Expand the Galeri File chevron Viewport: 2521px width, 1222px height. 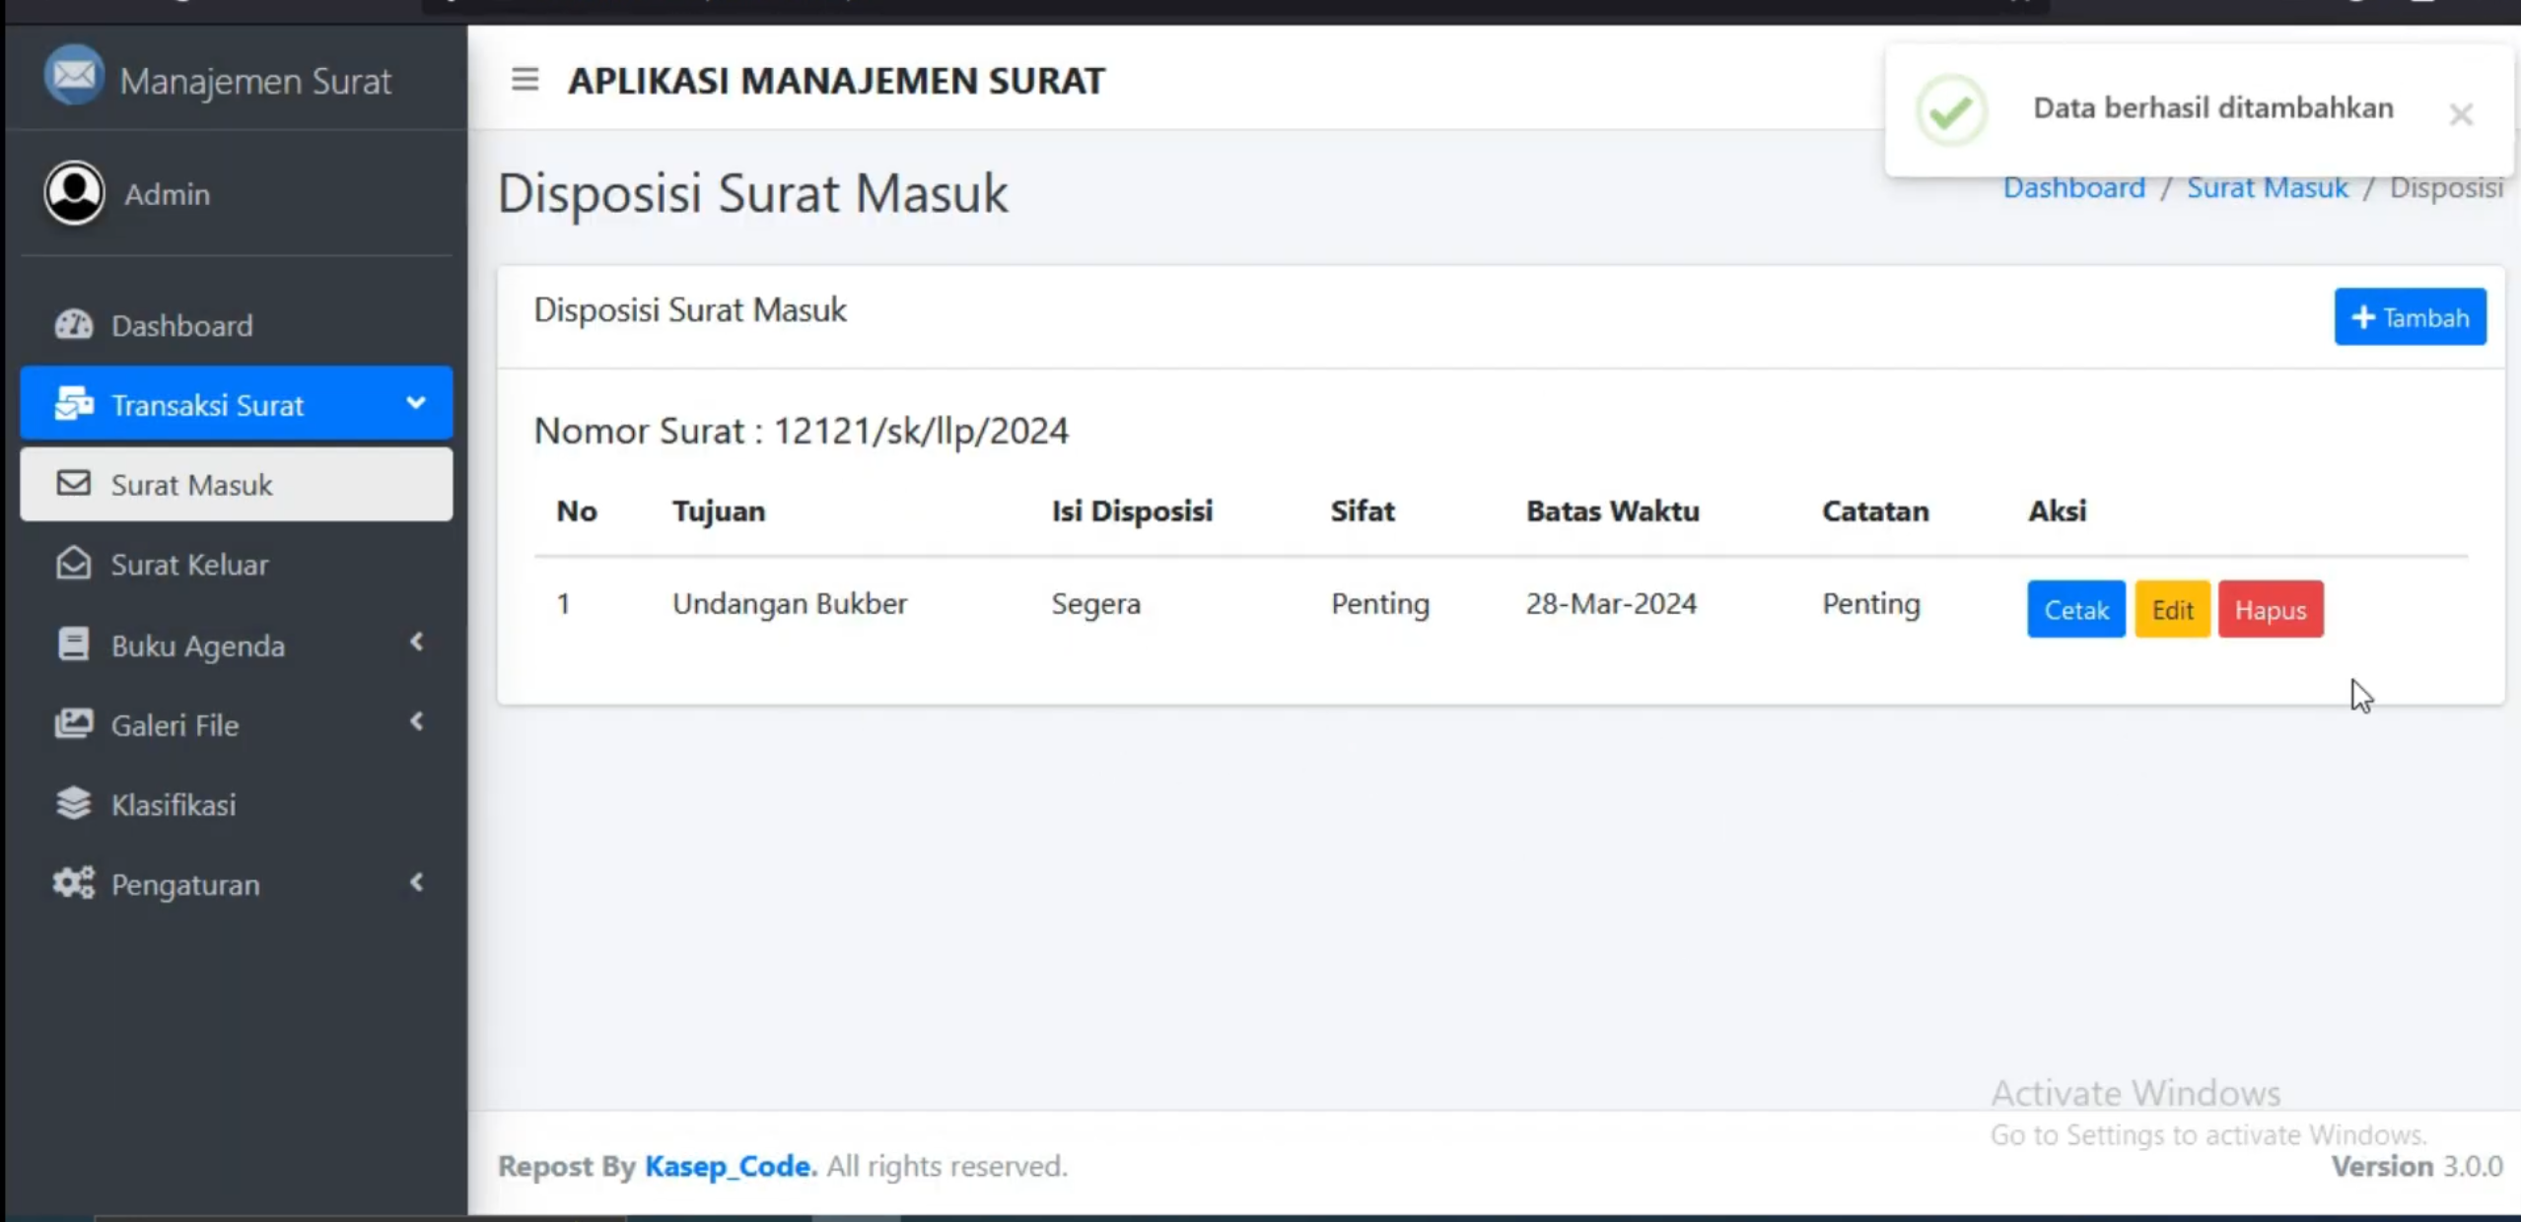click(417, 721)
